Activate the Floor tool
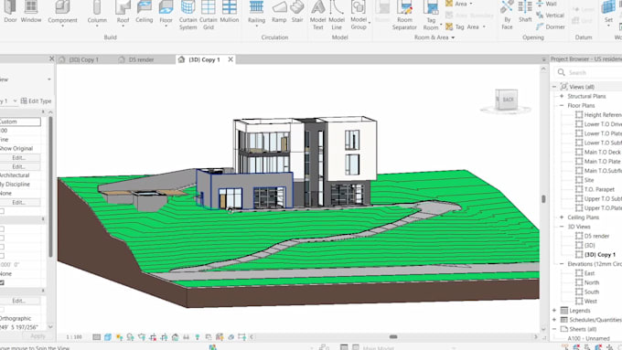 166,13
